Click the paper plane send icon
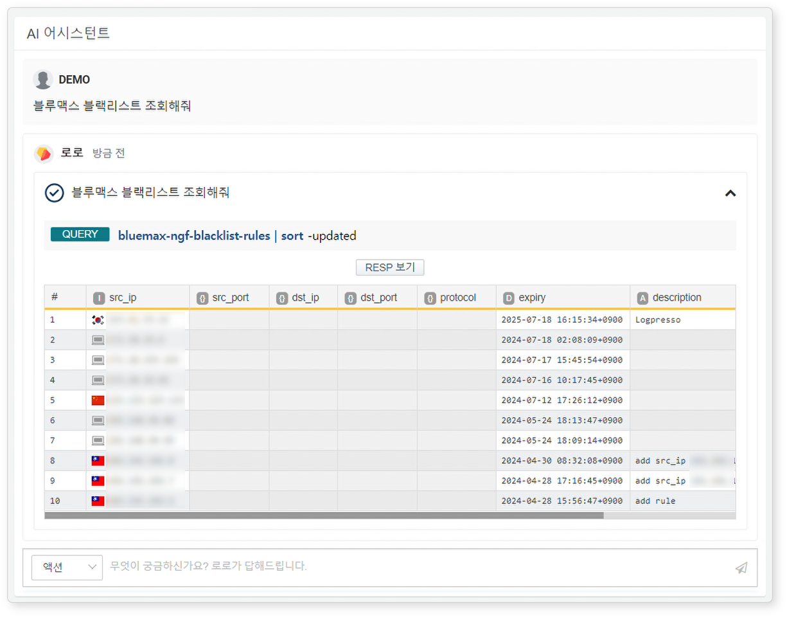The width and height of the screenshot is (787, 617). point(741,568)
